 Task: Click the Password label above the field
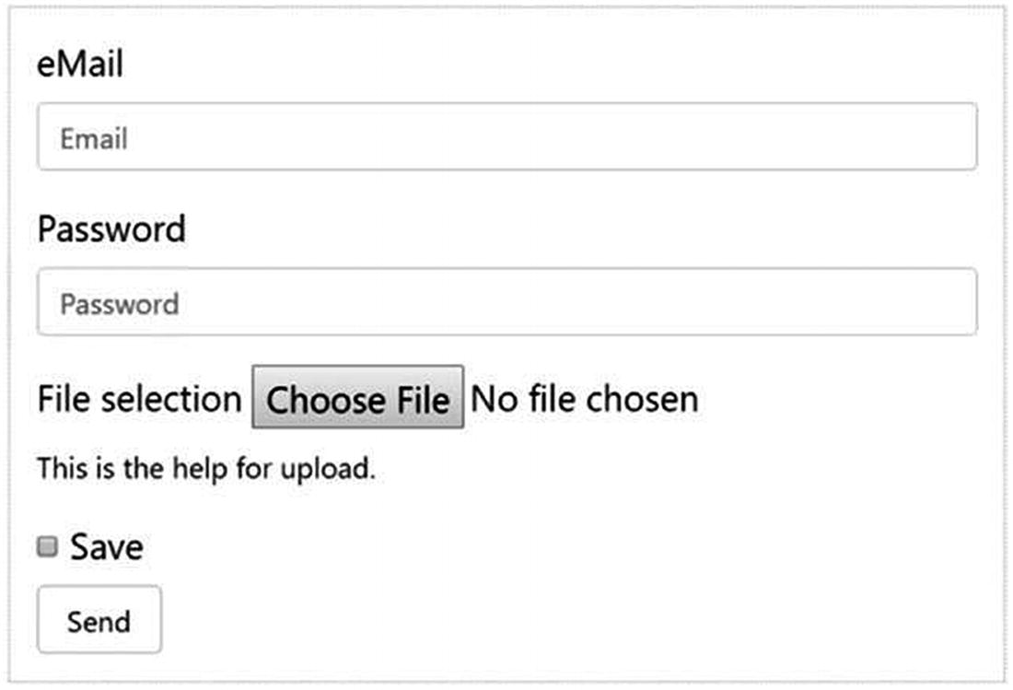pyautogui.click(x=111, y=228)
